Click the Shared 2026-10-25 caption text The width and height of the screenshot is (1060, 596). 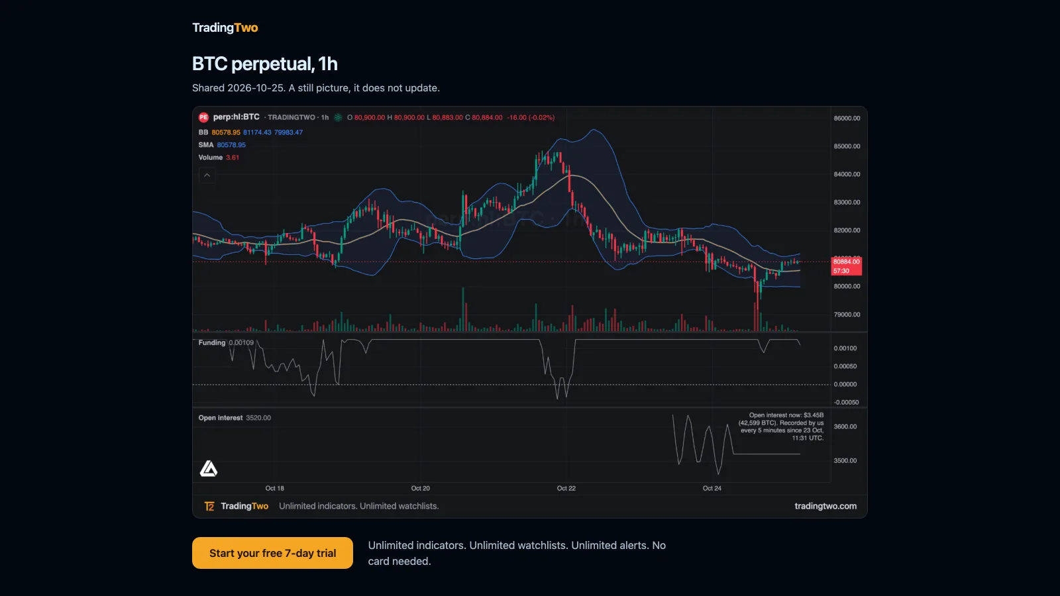316,88
